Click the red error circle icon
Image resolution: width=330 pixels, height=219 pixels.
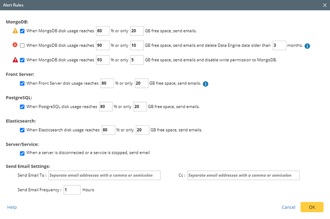[x=15, y=45]
